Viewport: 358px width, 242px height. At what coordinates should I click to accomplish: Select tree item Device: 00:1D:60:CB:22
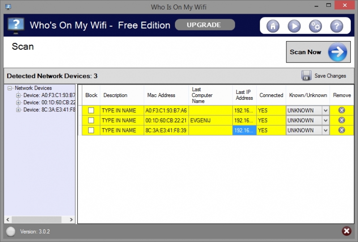click(49, 102)
